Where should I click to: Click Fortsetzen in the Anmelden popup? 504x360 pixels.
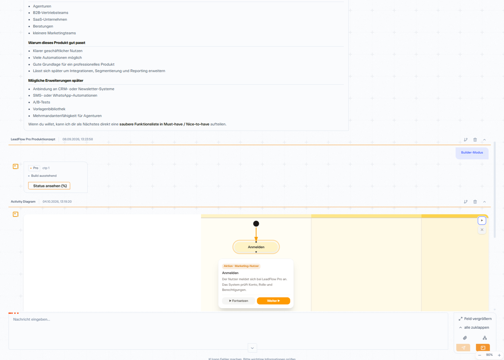click(x=238, y=301)
